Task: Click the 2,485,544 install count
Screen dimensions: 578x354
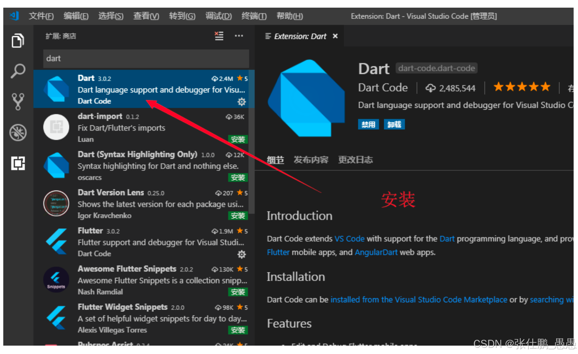Action: (450, 88)
